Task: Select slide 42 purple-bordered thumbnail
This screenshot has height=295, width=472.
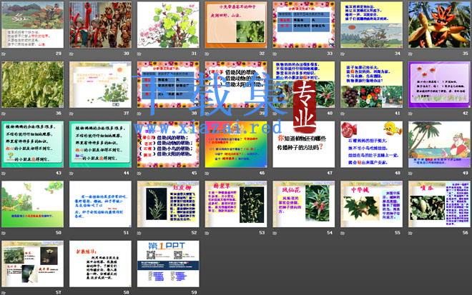Action: [x=439, y=84]
